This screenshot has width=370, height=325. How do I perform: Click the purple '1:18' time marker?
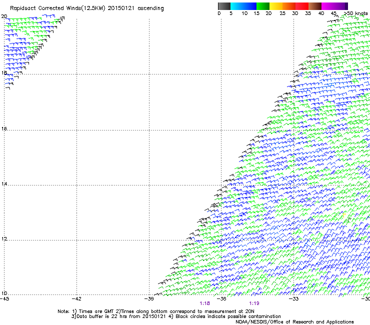click(x=204, y=303)
